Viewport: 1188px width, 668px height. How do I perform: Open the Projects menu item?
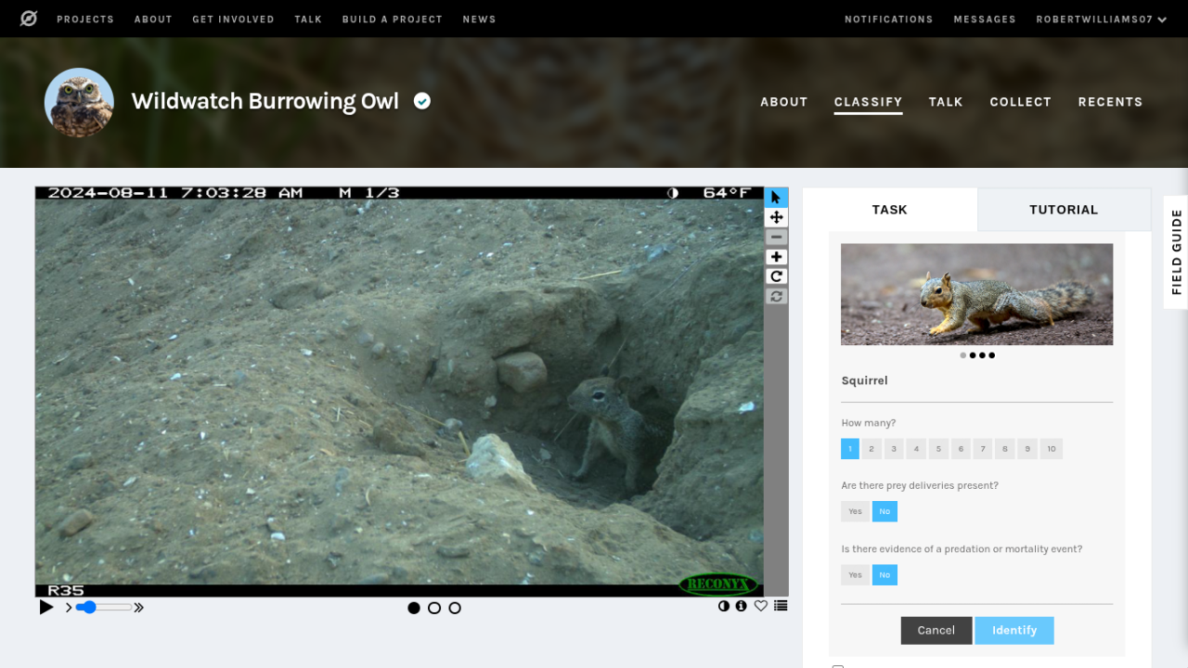(x=85, y=19)
